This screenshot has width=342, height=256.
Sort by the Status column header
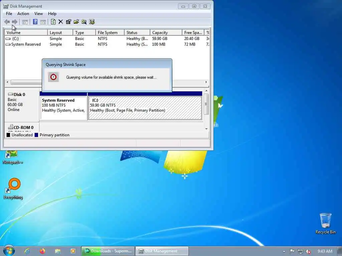click(137, 32)
